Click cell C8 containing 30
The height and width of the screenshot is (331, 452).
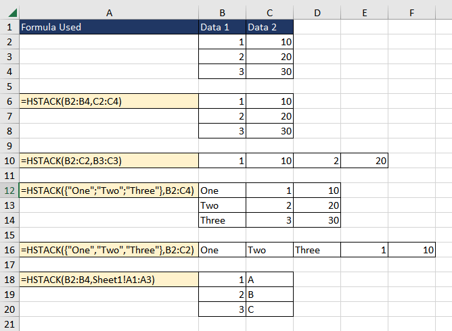269,131
